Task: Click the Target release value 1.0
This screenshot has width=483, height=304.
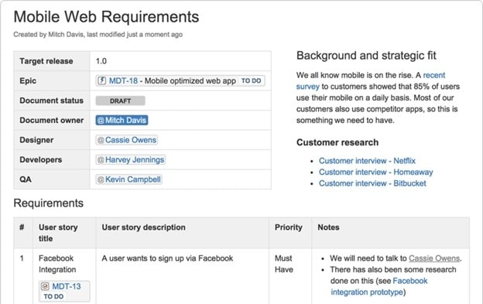Action: 101,61
